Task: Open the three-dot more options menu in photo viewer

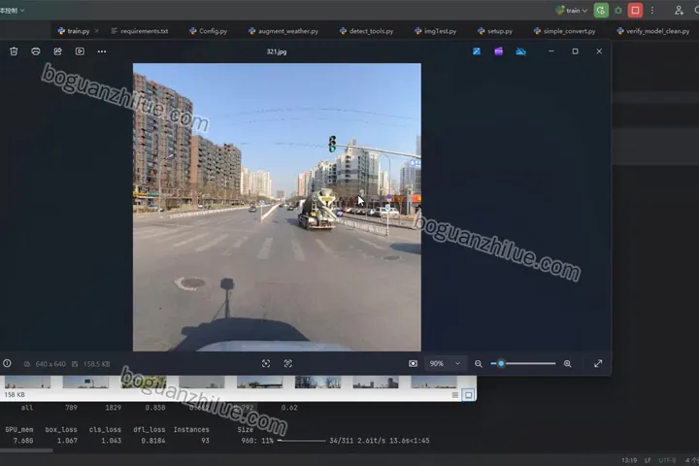Action: point(102,51)
